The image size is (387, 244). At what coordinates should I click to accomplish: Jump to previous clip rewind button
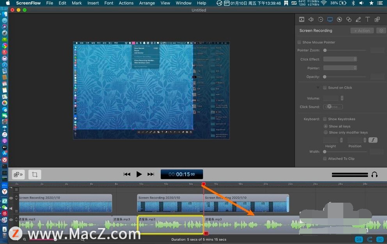[x=127, y=175]
